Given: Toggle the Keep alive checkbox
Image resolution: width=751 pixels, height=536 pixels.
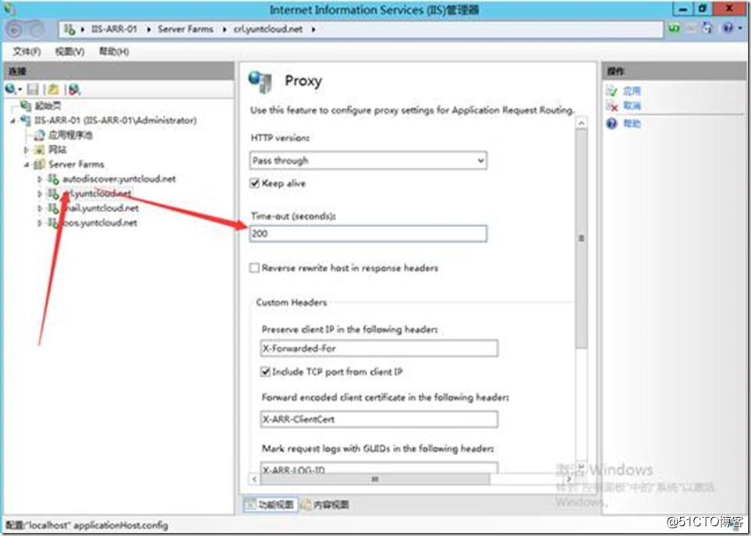Looking at the screenshot, I should click(x=255, y=183).
